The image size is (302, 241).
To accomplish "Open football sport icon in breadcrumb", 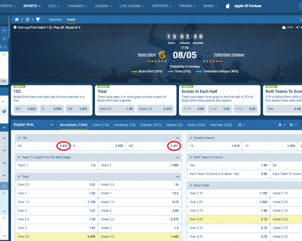I will click(28, 19).
